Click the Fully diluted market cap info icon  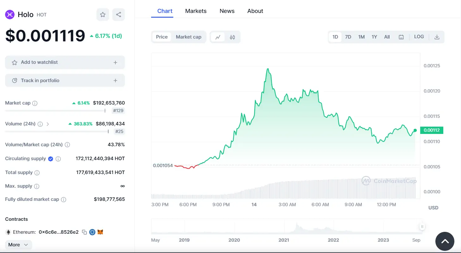click(64, 199)
